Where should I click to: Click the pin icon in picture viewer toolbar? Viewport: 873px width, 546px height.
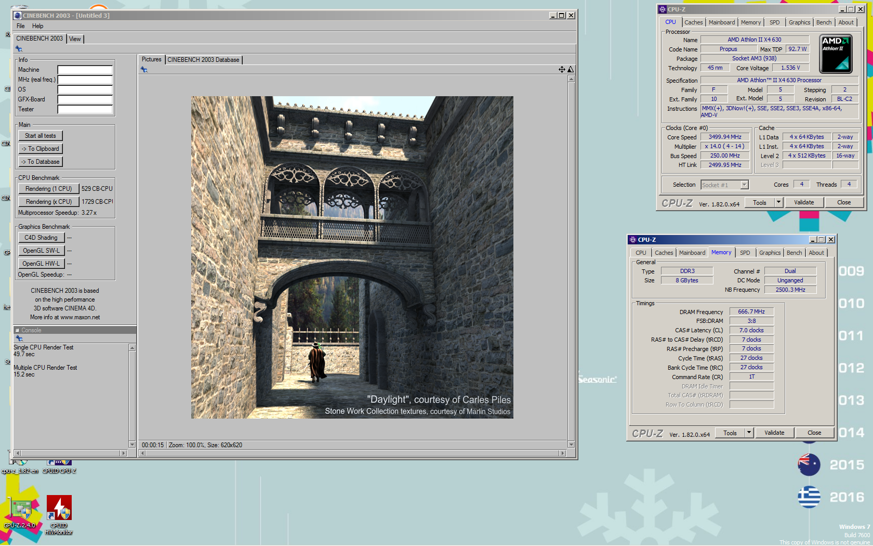(144, 70)
